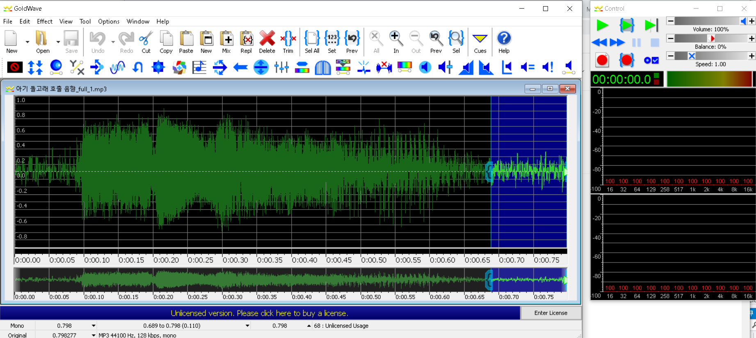Apply the Fade In effect
This screenshot has width=756, height=338.
(x=466, y=67)
